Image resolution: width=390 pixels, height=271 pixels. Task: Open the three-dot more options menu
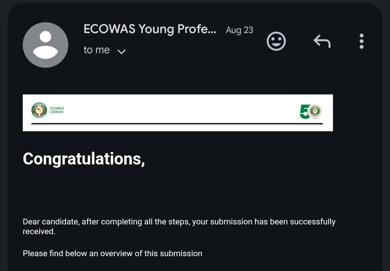coord(361,41)
